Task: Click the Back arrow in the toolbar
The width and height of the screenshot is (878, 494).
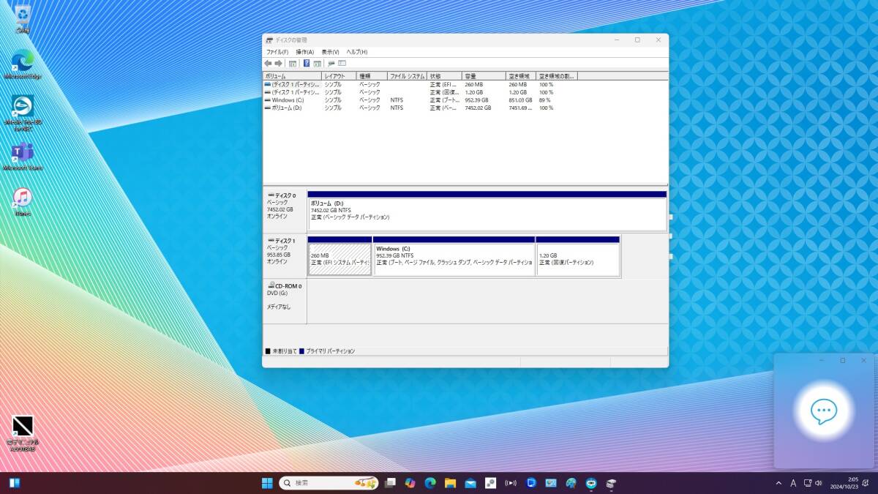Action: tap(268, 64)
